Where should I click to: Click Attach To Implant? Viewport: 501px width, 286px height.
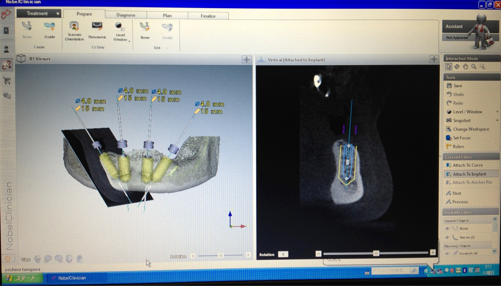[471, 174]
